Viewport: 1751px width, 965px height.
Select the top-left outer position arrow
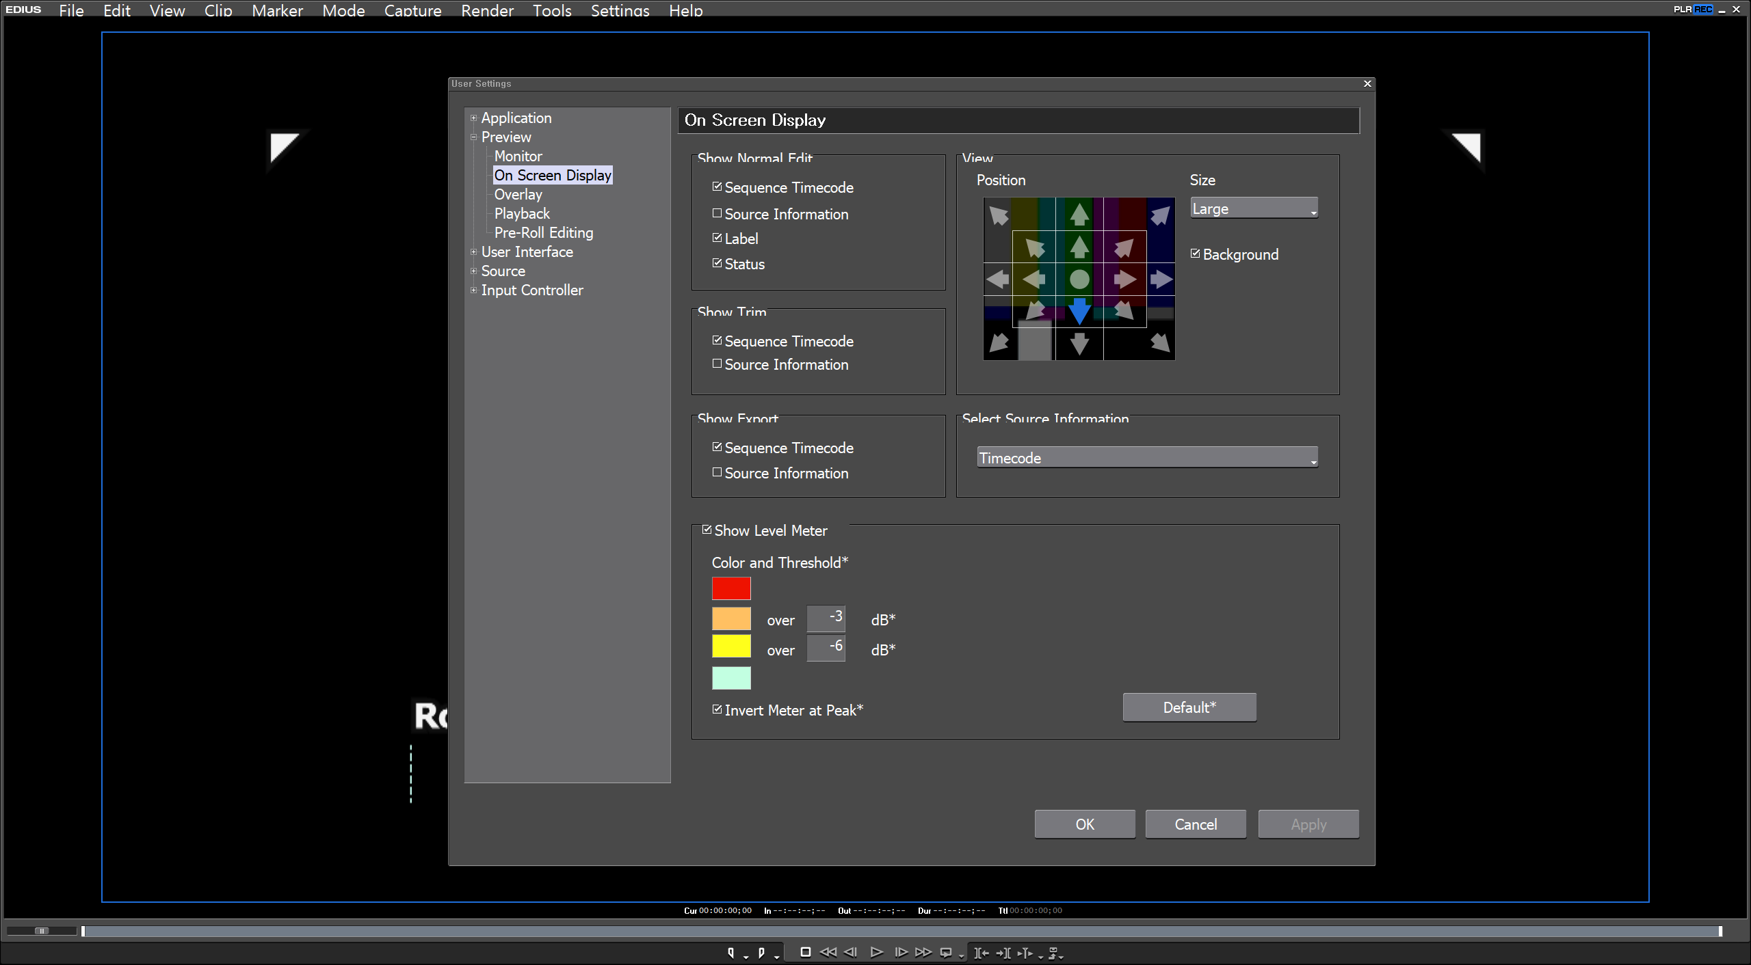click(999, 215)
